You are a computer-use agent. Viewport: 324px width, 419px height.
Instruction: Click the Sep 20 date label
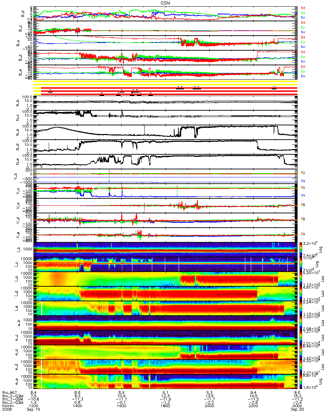coord(297,410)
